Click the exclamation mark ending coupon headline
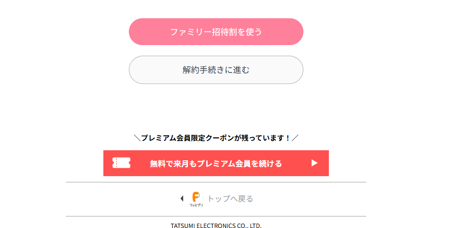The width and height of the screenshot is (476, 228). [x=288, y=138]
